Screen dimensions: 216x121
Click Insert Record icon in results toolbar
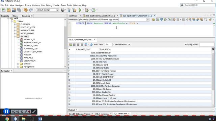71,45
